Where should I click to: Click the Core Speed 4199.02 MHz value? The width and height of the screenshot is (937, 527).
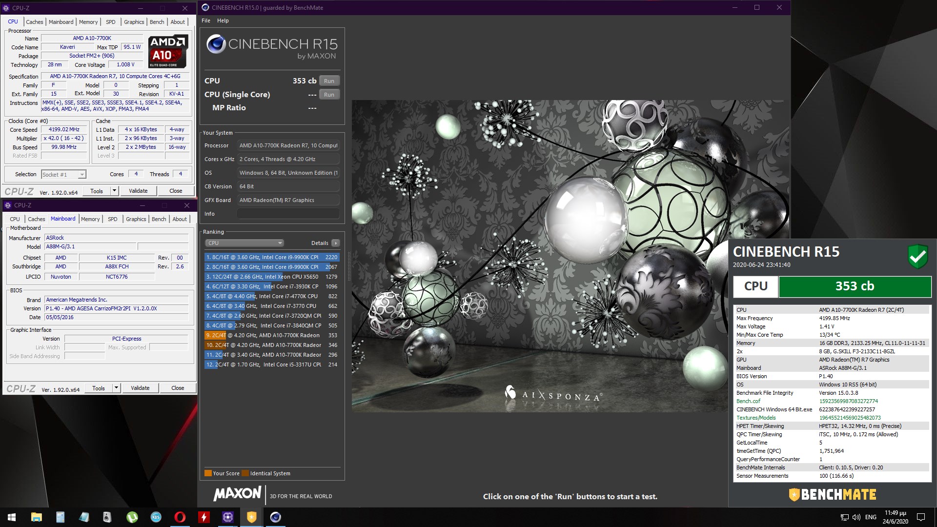pos(64,129)
